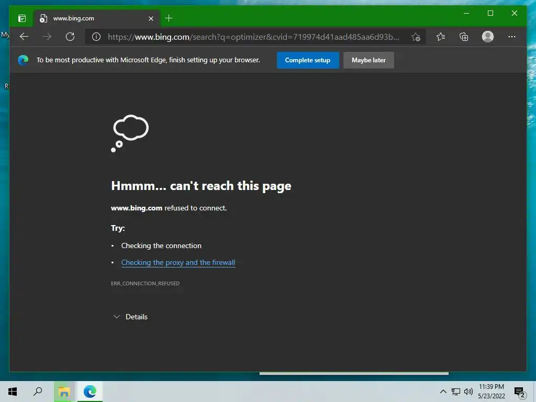Click the Checking the connection text
The image size is (536, 402).
(161, 246)
